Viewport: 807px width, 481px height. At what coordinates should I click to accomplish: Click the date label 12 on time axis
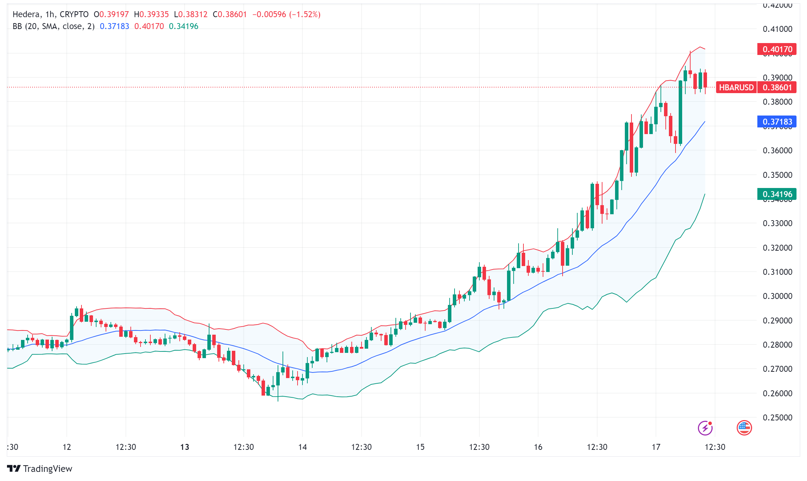click(67, 447)
